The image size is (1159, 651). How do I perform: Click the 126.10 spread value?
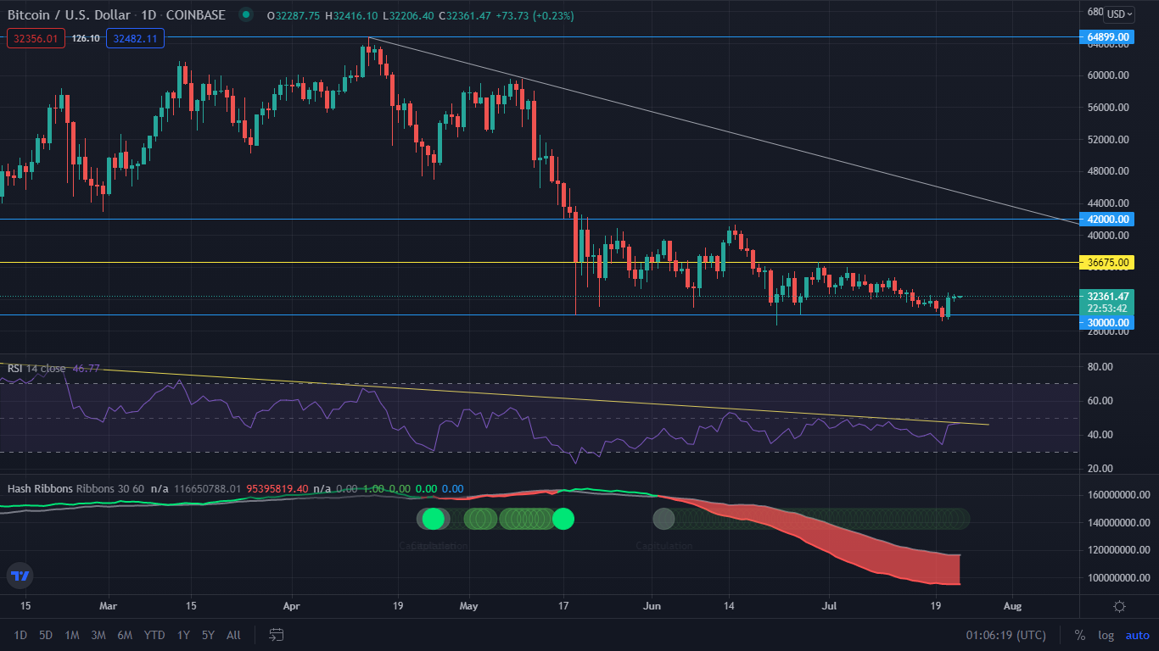point(86,38)
